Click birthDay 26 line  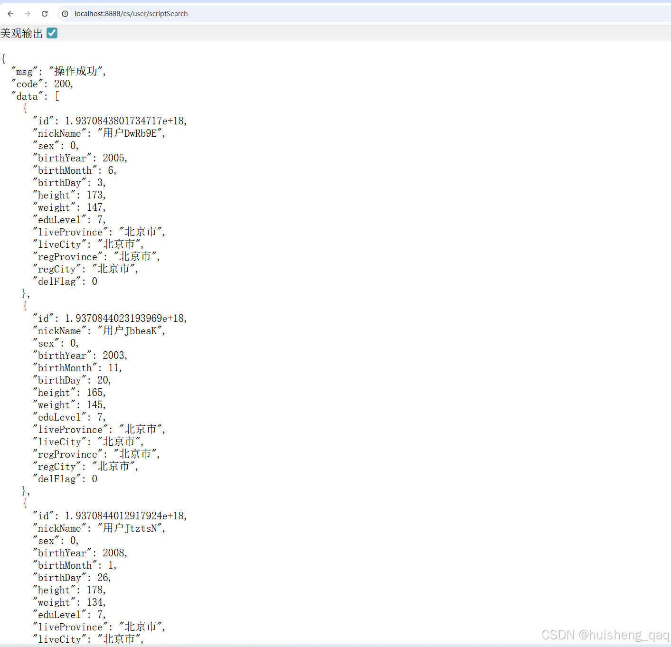(72, 578)
